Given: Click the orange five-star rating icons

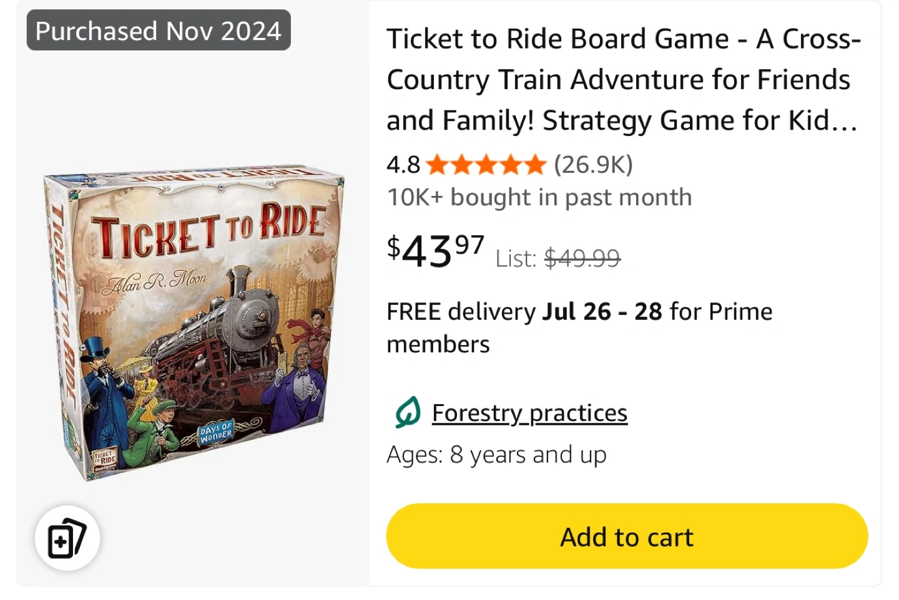Looking at the screenshot, I should pos(487,165).
